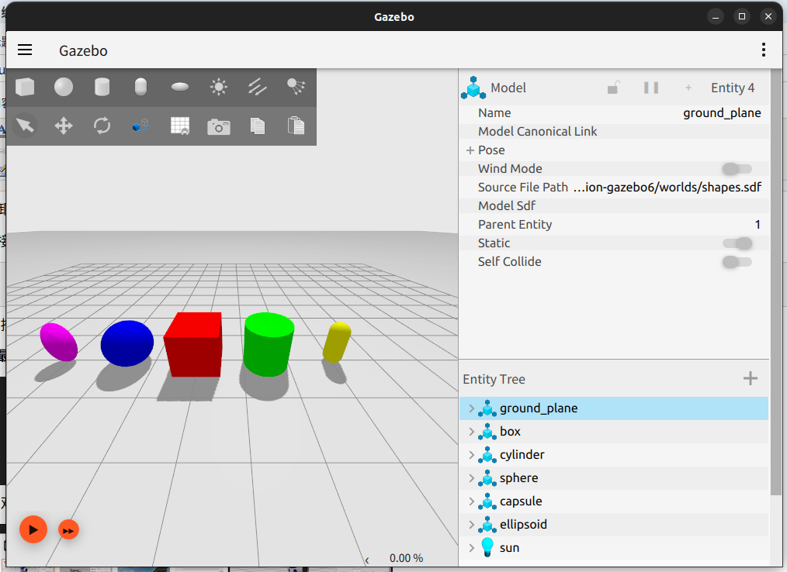Add a spot light from toolbar
Viewport: 787px width, 572px height.
[296, 87]
